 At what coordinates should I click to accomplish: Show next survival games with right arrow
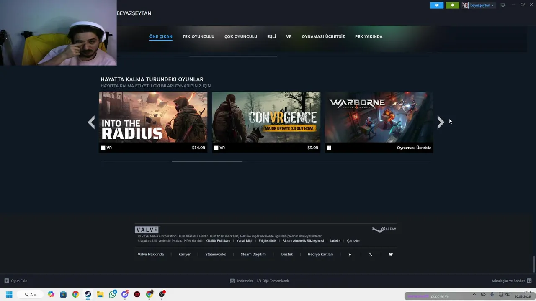[x=441, y=122]
